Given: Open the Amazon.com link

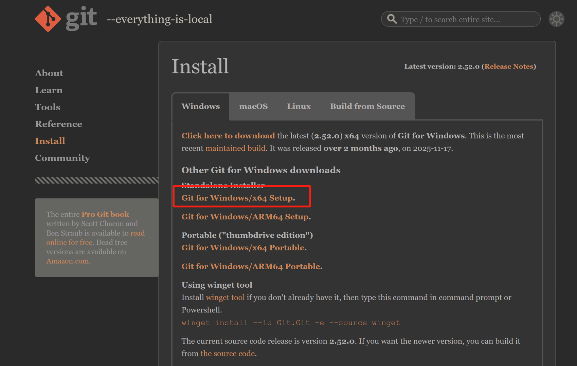Looking at the screenshot, I should click(x=68, y=261).
